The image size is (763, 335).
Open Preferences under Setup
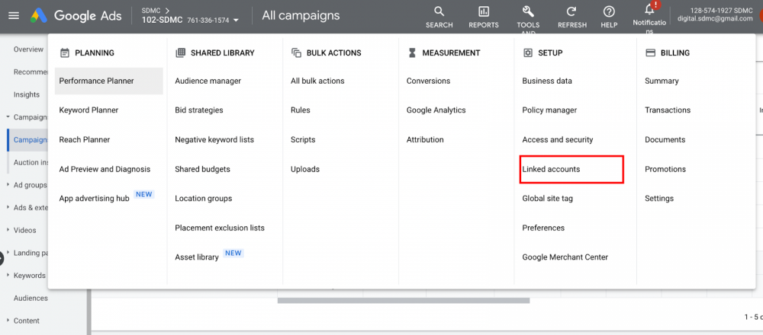point(543,228)
